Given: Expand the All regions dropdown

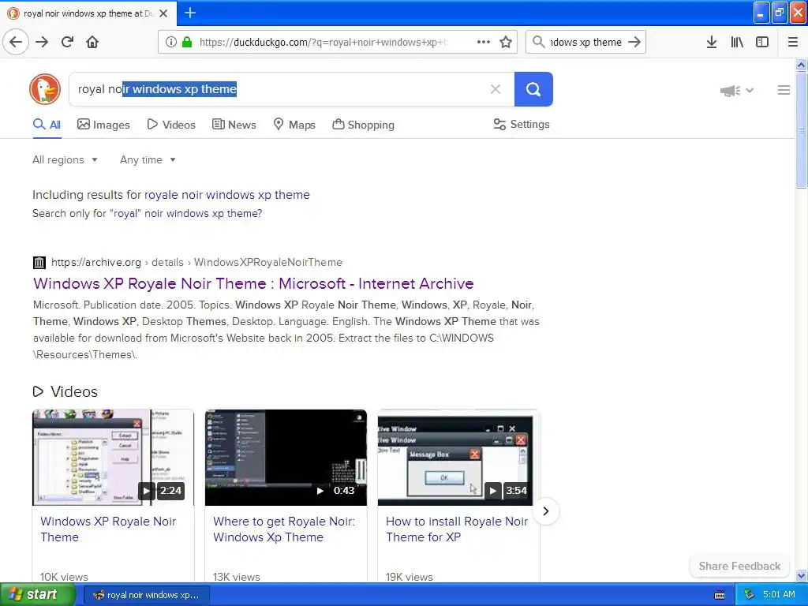Looking at the screenshot, I should point(65,159).
